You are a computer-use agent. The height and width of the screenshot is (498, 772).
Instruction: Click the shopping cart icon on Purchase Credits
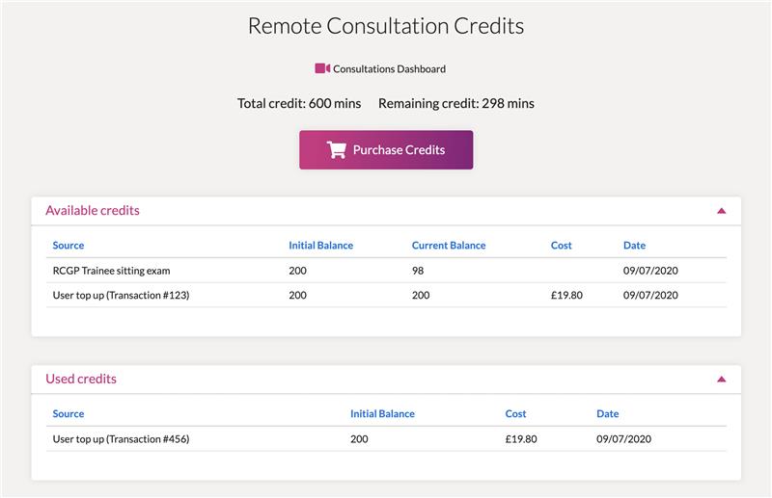pyautogui.click(x=337, y=149)
